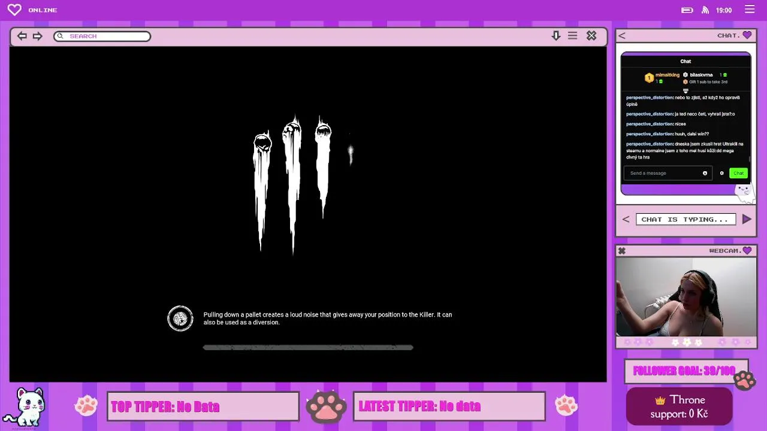The height and width of the screenshot is (431, 767).
Task: Click the CHAT IS TYPING... box
Action: (686, 220)
